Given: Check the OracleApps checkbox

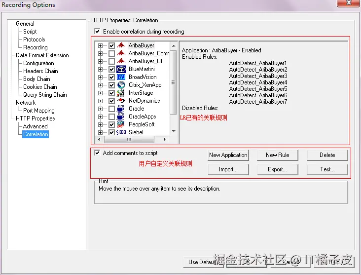Looking at the screenshot, I should pos(111,117).
